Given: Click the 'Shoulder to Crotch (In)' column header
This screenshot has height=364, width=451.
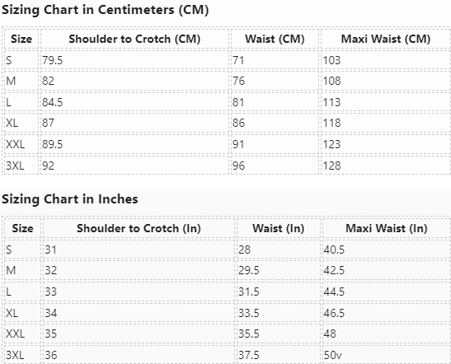Looking at the screenshot, I should (139, 228).
